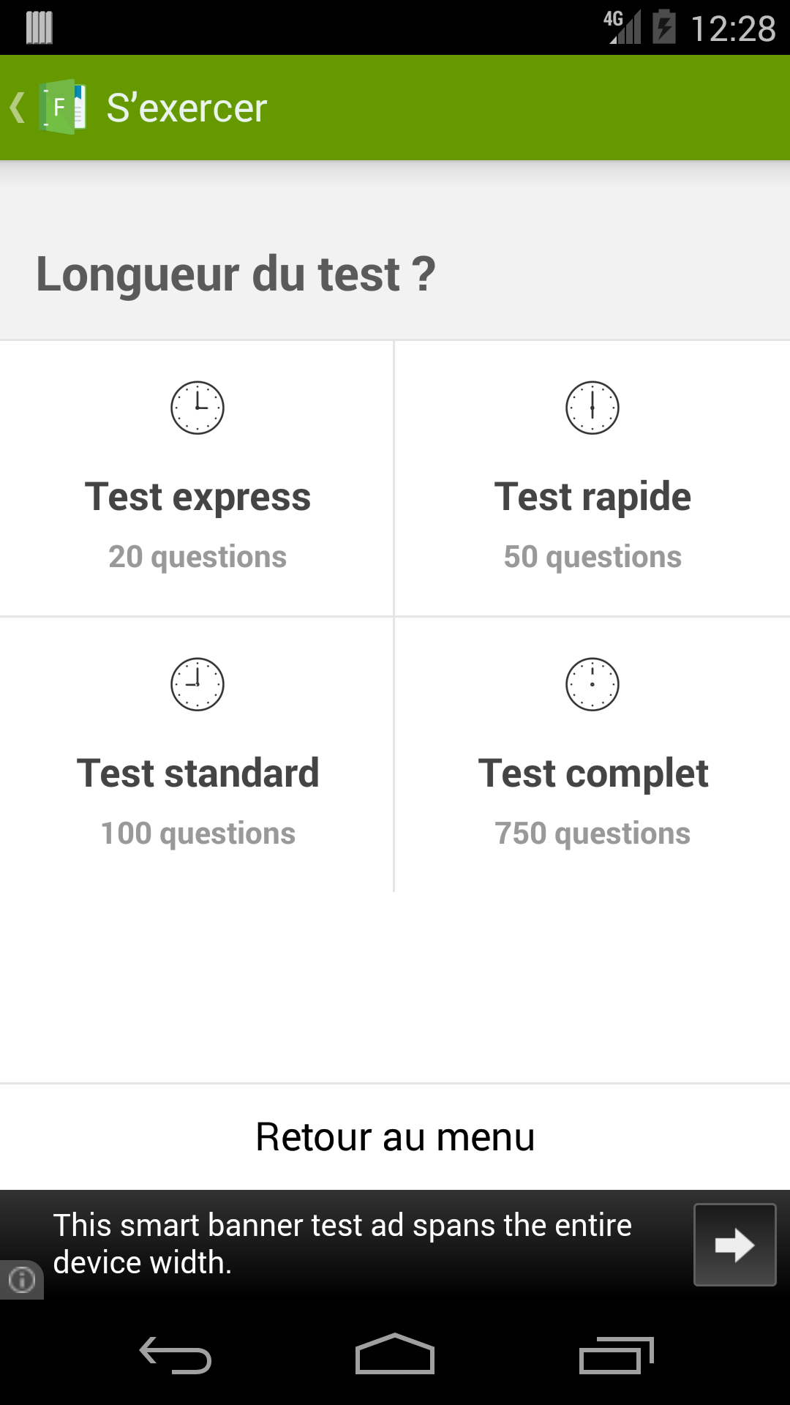The width and height of the screenshot is (790, 1405).
Task: Go back using the header chevron
Action: click(x=18, y=108)
